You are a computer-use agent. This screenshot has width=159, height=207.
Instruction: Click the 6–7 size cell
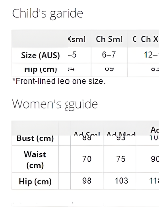109,55
